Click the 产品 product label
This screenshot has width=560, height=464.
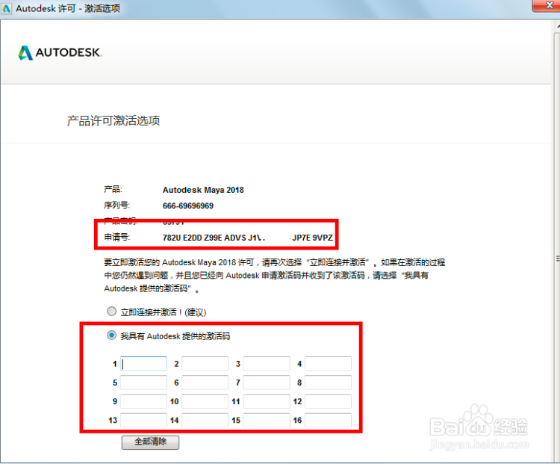click(113, 189)
